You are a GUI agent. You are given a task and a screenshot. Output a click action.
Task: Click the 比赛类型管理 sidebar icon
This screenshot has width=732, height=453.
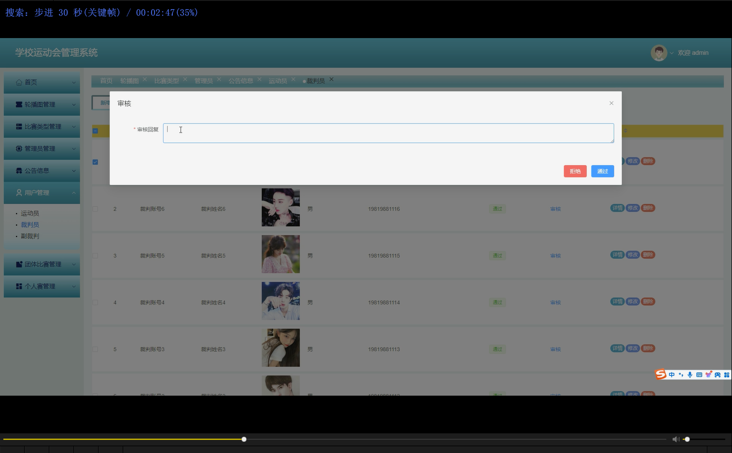[19, 127]
